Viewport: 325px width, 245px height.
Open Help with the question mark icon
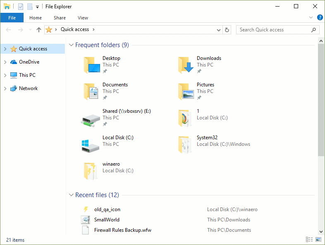[320, 18]
